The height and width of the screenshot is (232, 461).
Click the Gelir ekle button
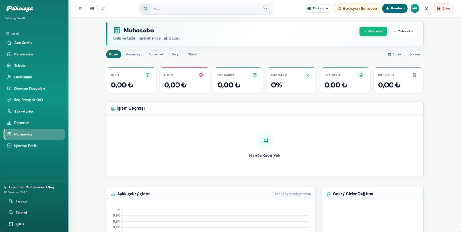373,31
